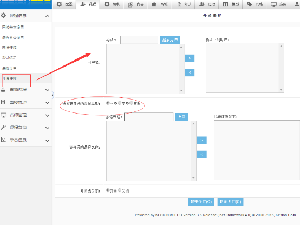
Task: Click inside the 指定课程 list box
Action: (x=257, y=150)
